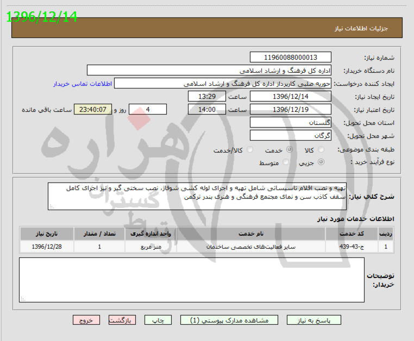
Task: Click the creation time field 13:29
Action: click(x=207, y=96)
